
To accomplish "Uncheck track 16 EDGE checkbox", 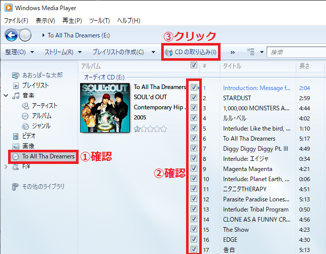I will 194,239.
